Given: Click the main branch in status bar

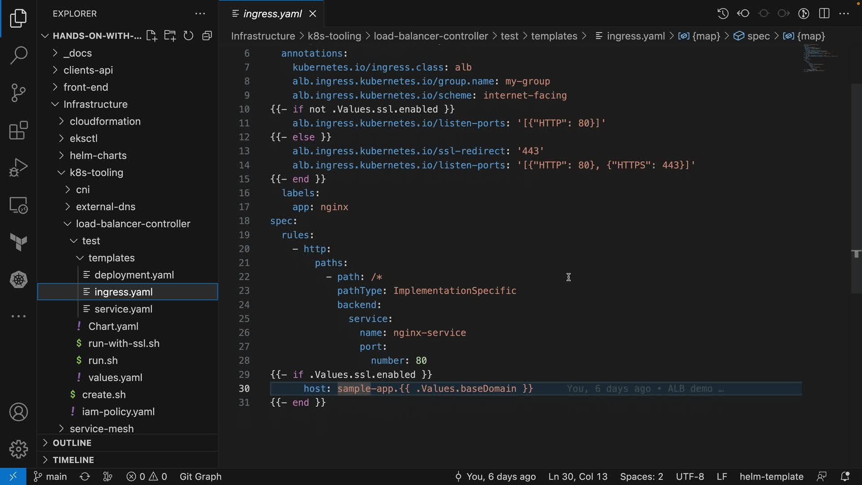Looking at the screenshot, I should (50, 476).
